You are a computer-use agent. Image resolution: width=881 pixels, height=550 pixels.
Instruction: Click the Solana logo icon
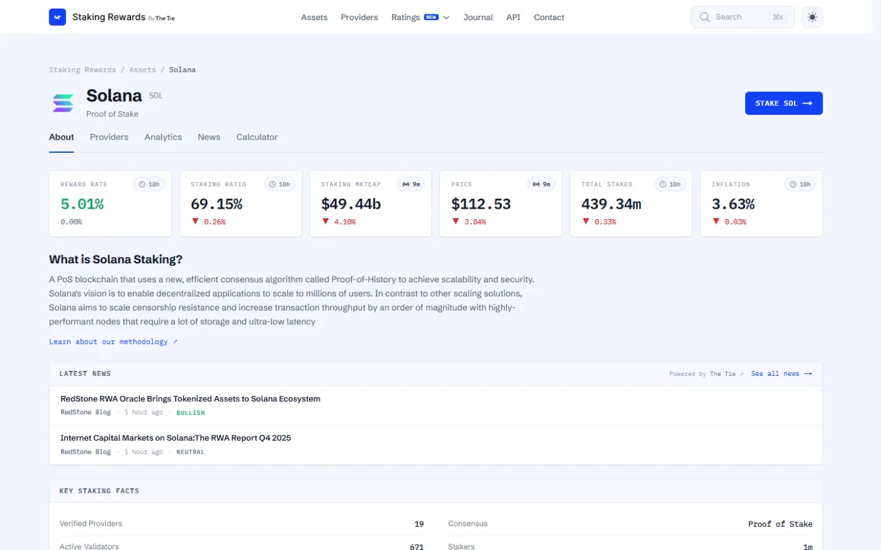63,102
